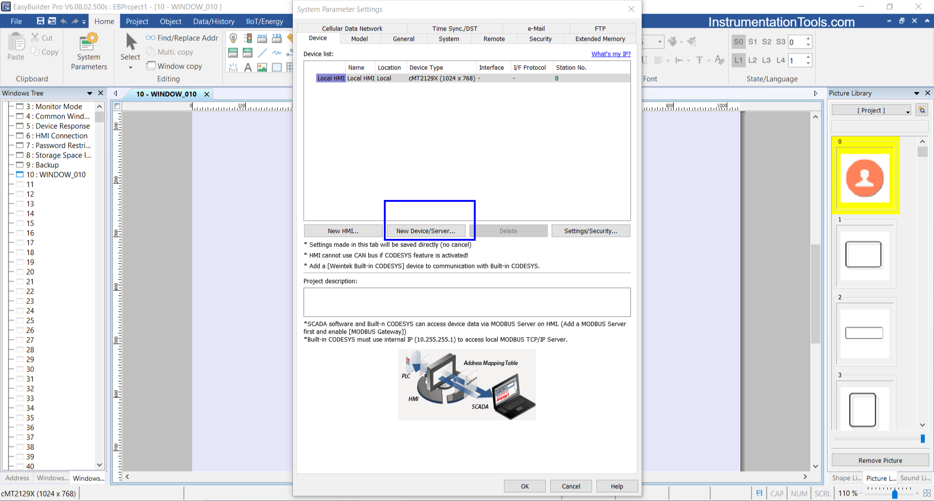Select the Line drawing tool
This screenshot has width=934, height=501.
click(262, 53)
